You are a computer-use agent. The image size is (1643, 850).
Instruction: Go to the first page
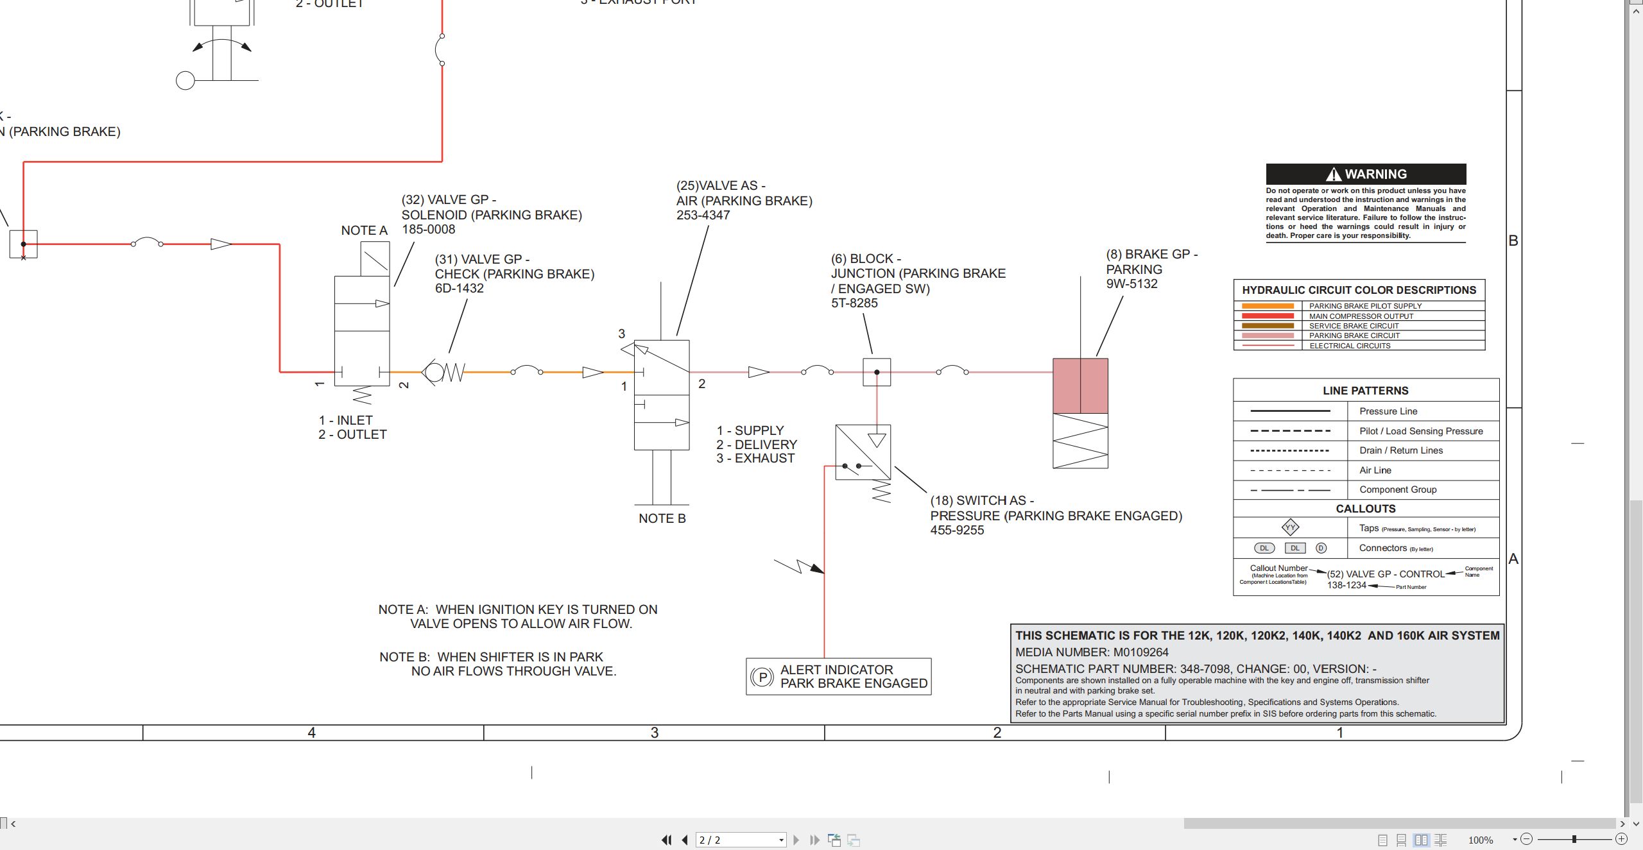coord(667,840)
